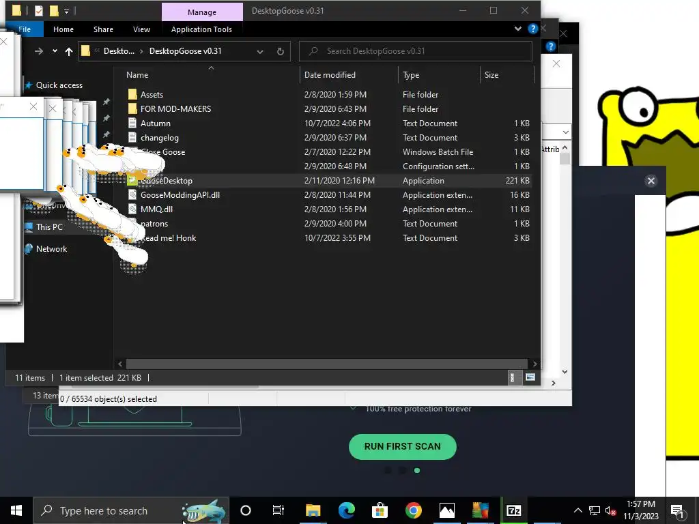Open Task View on taskbar
The height and width of the screenshot is (524, 699).
(x=279, y=510)
